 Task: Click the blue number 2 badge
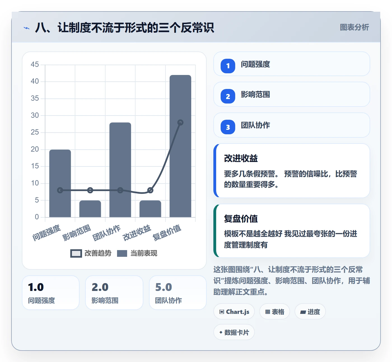(x=228, y=96)
